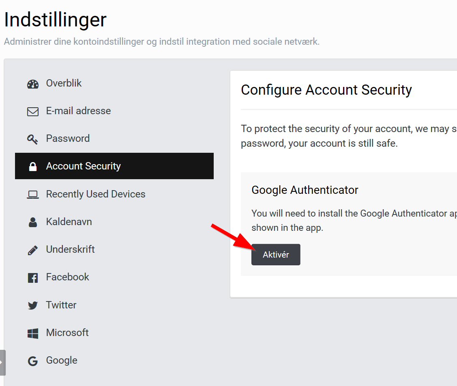Go to E-mail adresse settings
This screenshot has height=386, width=457.
pyautogui.click(x=78, y=111)
